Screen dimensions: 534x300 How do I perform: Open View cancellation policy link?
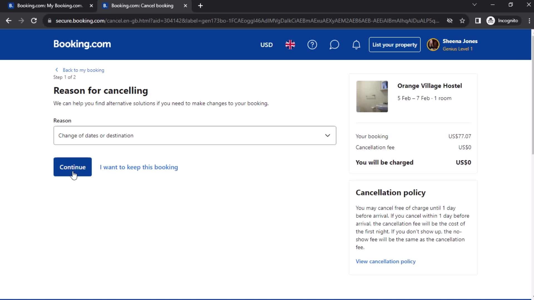385,261
